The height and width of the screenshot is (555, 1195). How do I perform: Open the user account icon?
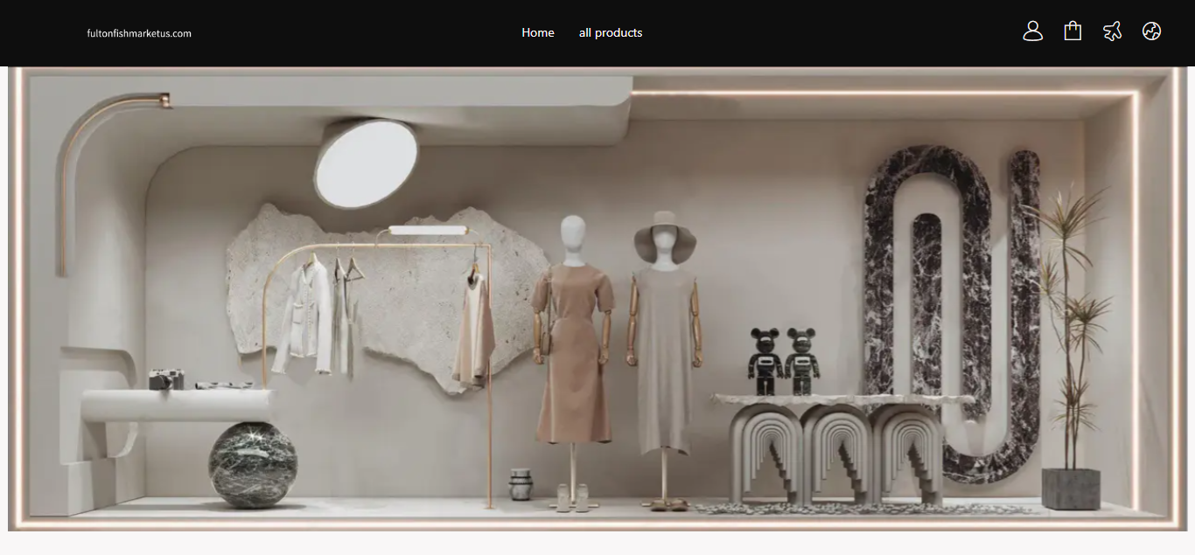coord(1032,31)
